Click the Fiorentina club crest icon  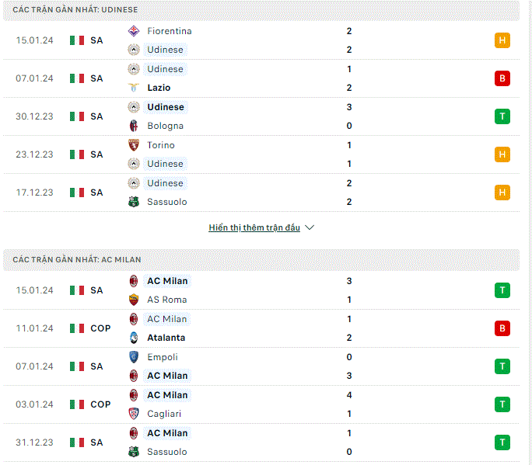[134, 31]
